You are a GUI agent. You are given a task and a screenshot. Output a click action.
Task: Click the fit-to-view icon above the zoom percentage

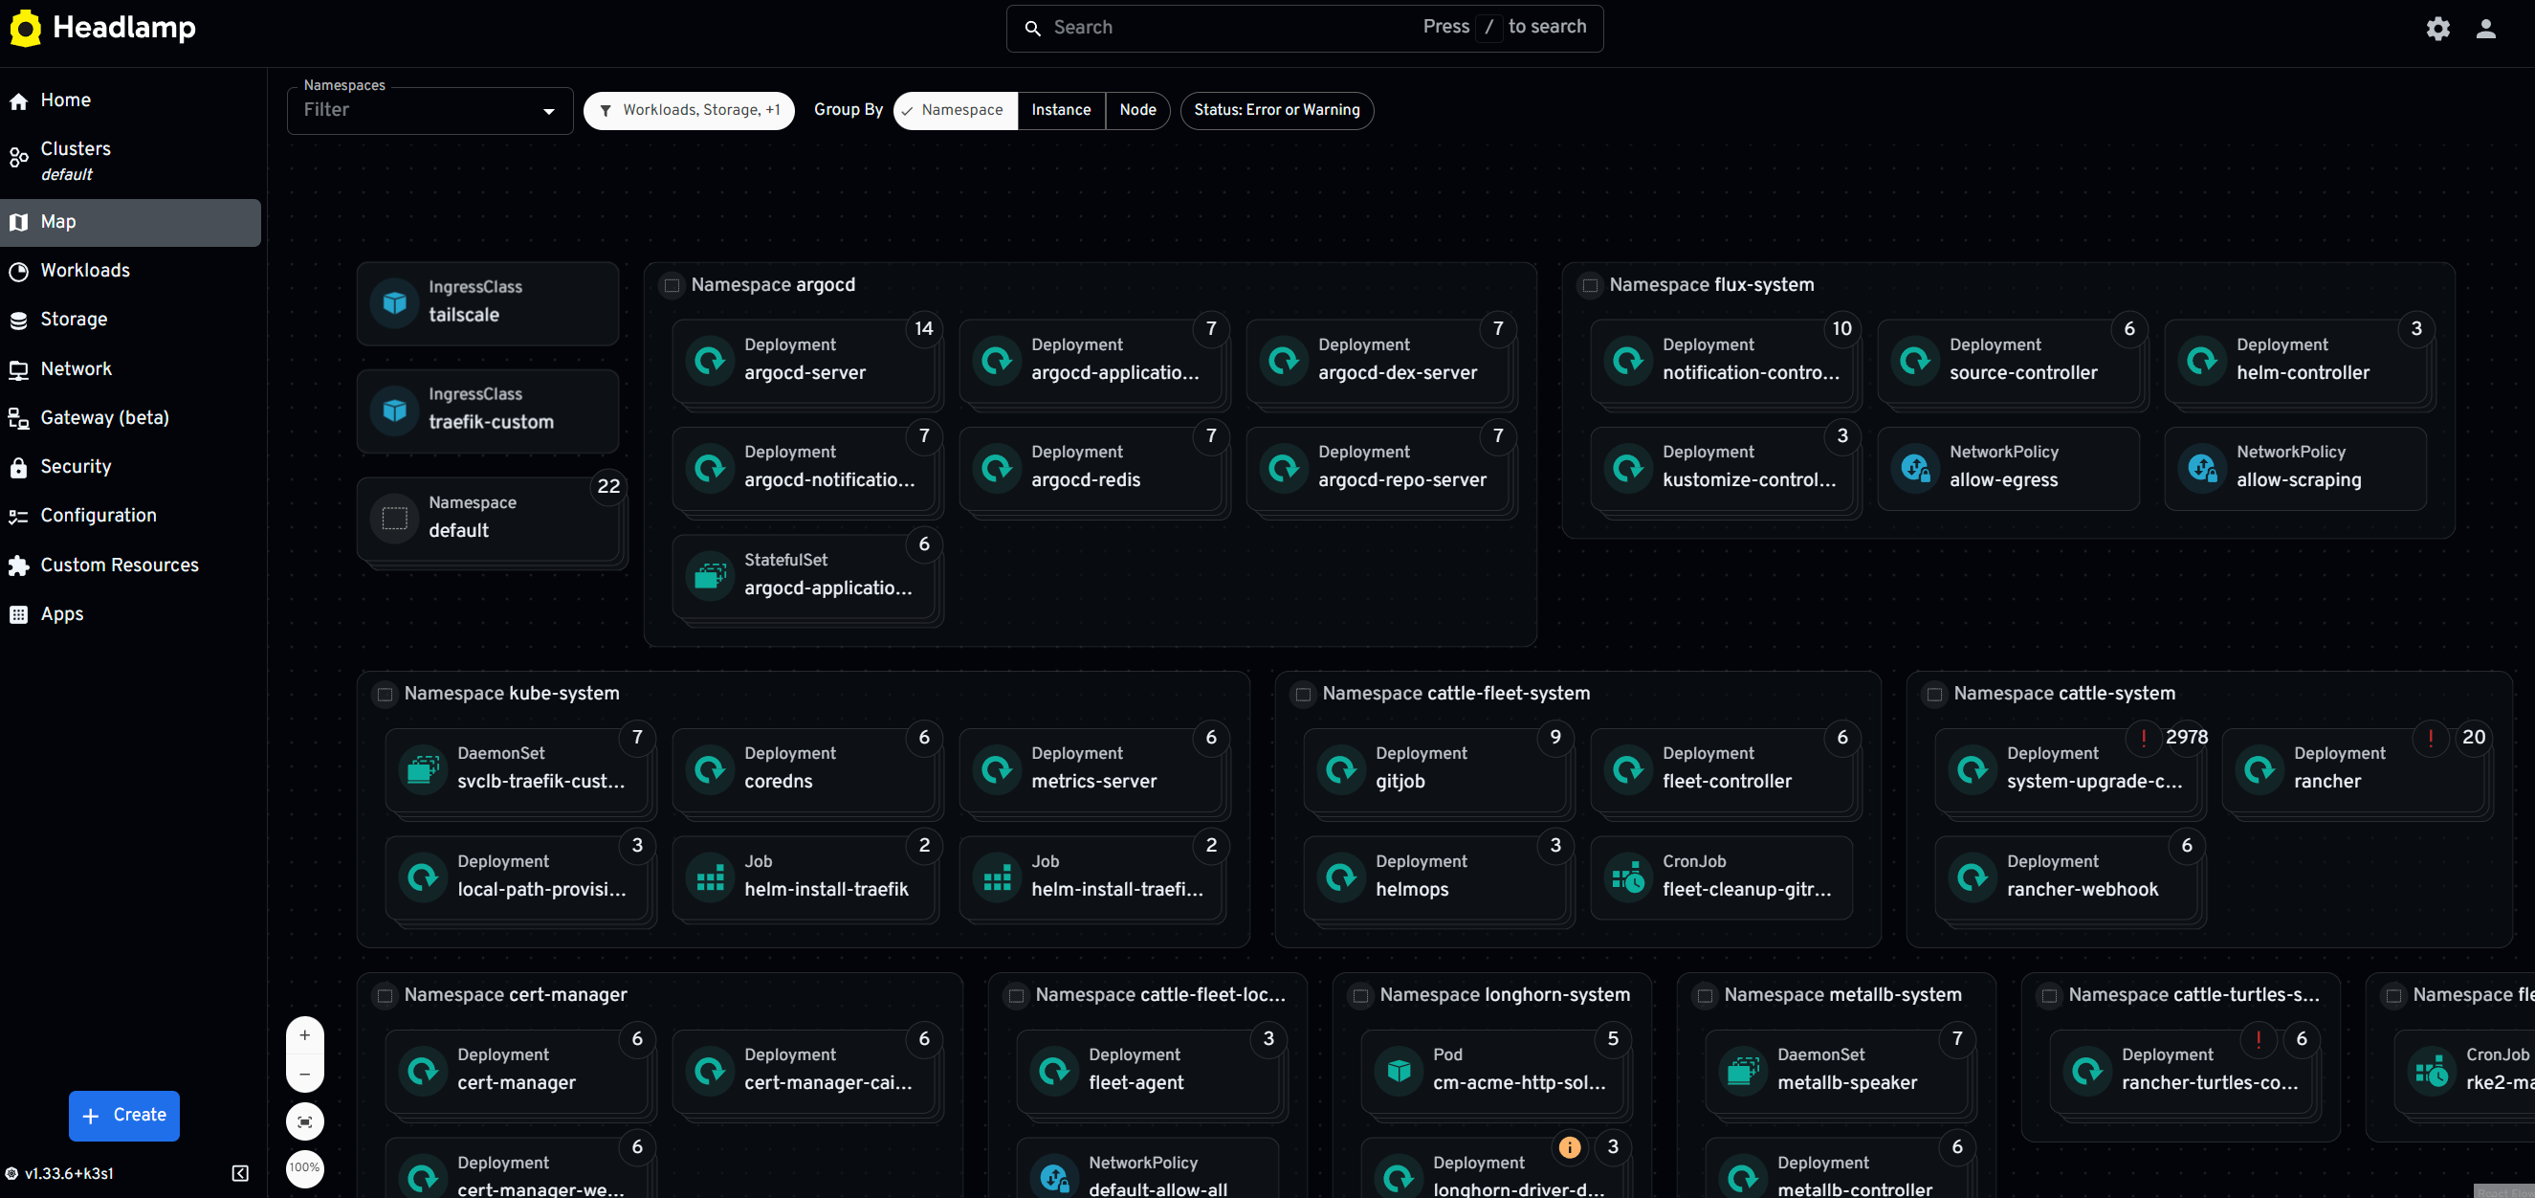304,1121
